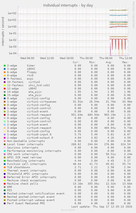Click the blue swatch next to 1-edge i8042
This screenshot has height=213, width=136.
click(x=5, y=69)
